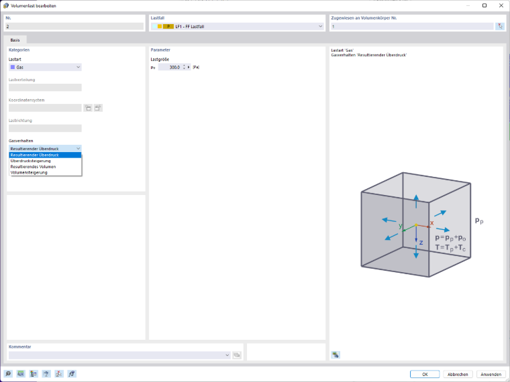510x382 pixels.
Task: Click the purple Gas color swatch
Action: point(13,67)
